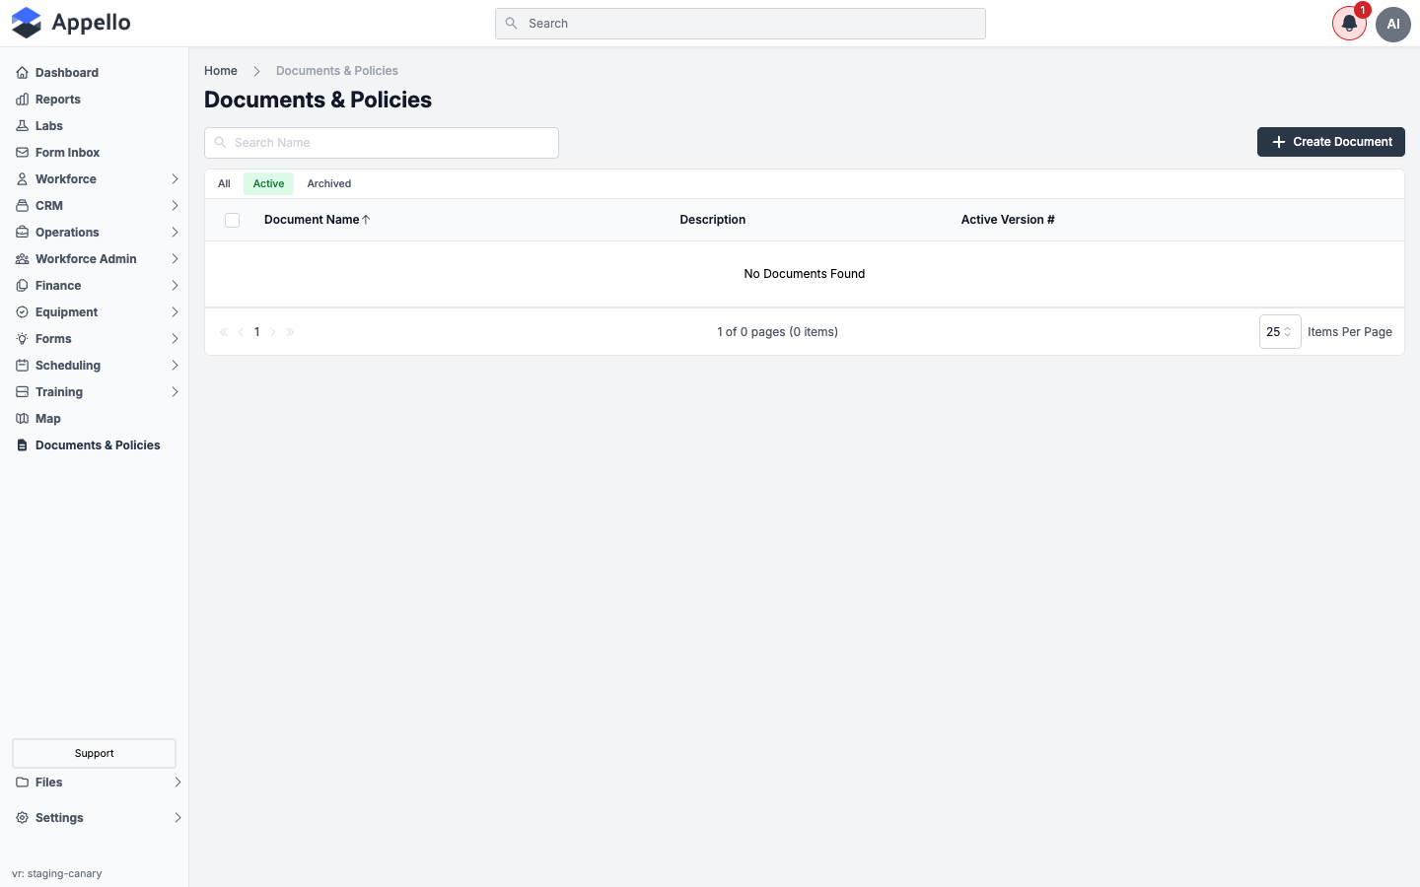Viewport: 1420px width, 887px height.
Task: Click the Finance sidebar icon
Action: (22, 286)
